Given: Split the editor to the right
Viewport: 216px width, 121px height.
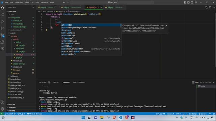Looking at the screenshot, I should click(x=210, y=7).
